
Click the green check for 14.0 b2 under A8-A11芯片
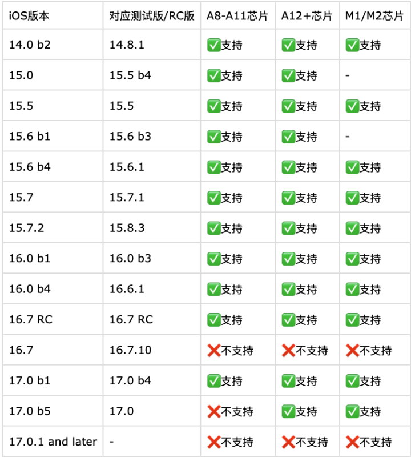pos(214,45)
